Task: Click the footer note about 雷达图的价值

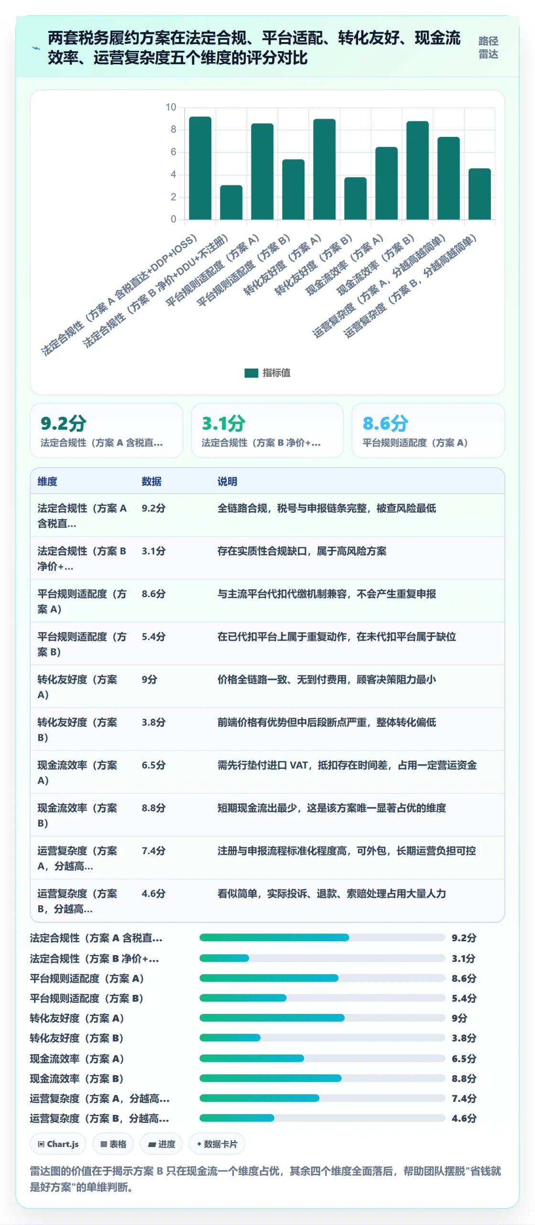Action: click(x=265, y=1179)
